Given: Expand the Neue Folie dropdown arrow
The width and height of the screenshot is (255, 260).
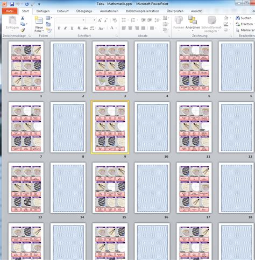Looking at the screenshot, I should pyautogui.click(x=43, y=31).
